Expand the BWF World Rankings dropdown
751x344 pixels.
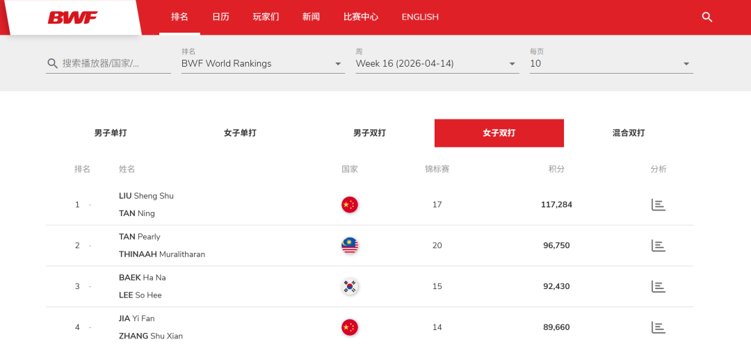pyautogui.click(x=262, y=63)
